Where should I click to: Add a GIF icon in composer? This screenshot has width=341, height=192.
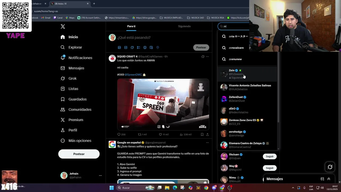click(x=126, y=47)
